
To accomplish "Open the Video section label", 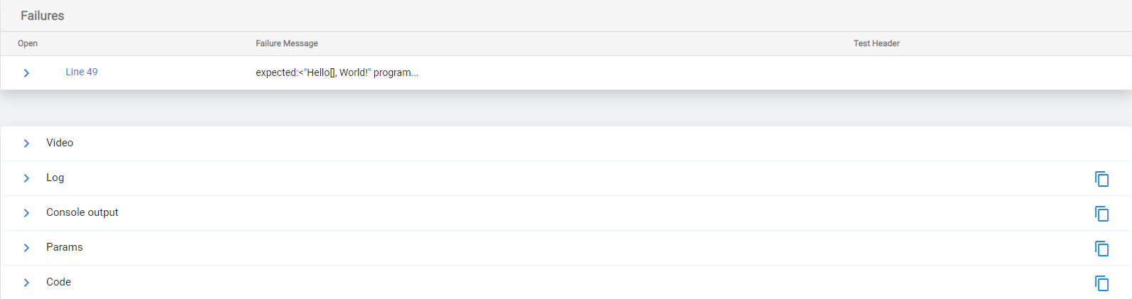I will tap(60, 143).
